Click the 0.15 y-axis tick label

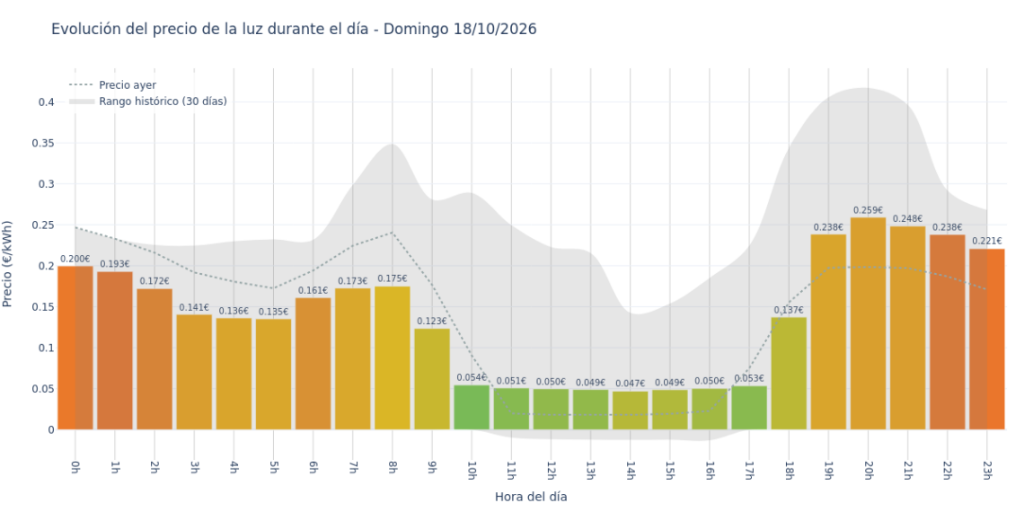[42, 307]
